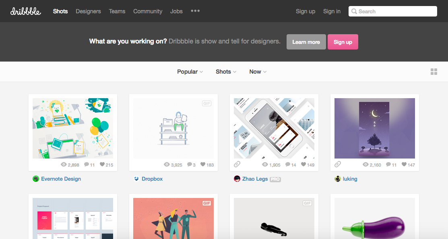Go to the Designers menu item
The image size is (448, 239).
[x=88, y=11]
